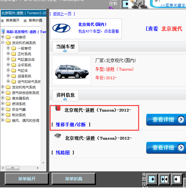The image size is (186, 188).
Task: Expand the 进气和排气系统 node
Action: 8,81
